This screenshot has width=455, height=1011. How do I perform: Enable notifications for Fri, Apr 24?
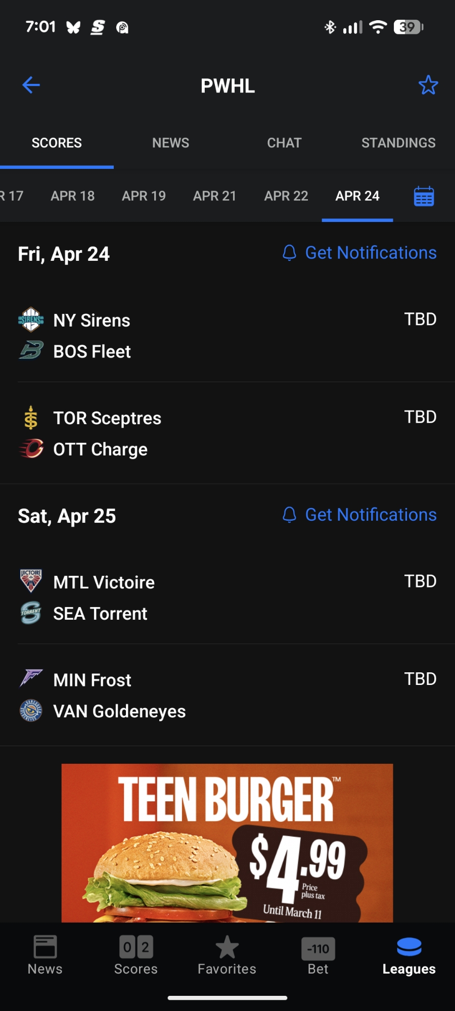tap(360, 253)
